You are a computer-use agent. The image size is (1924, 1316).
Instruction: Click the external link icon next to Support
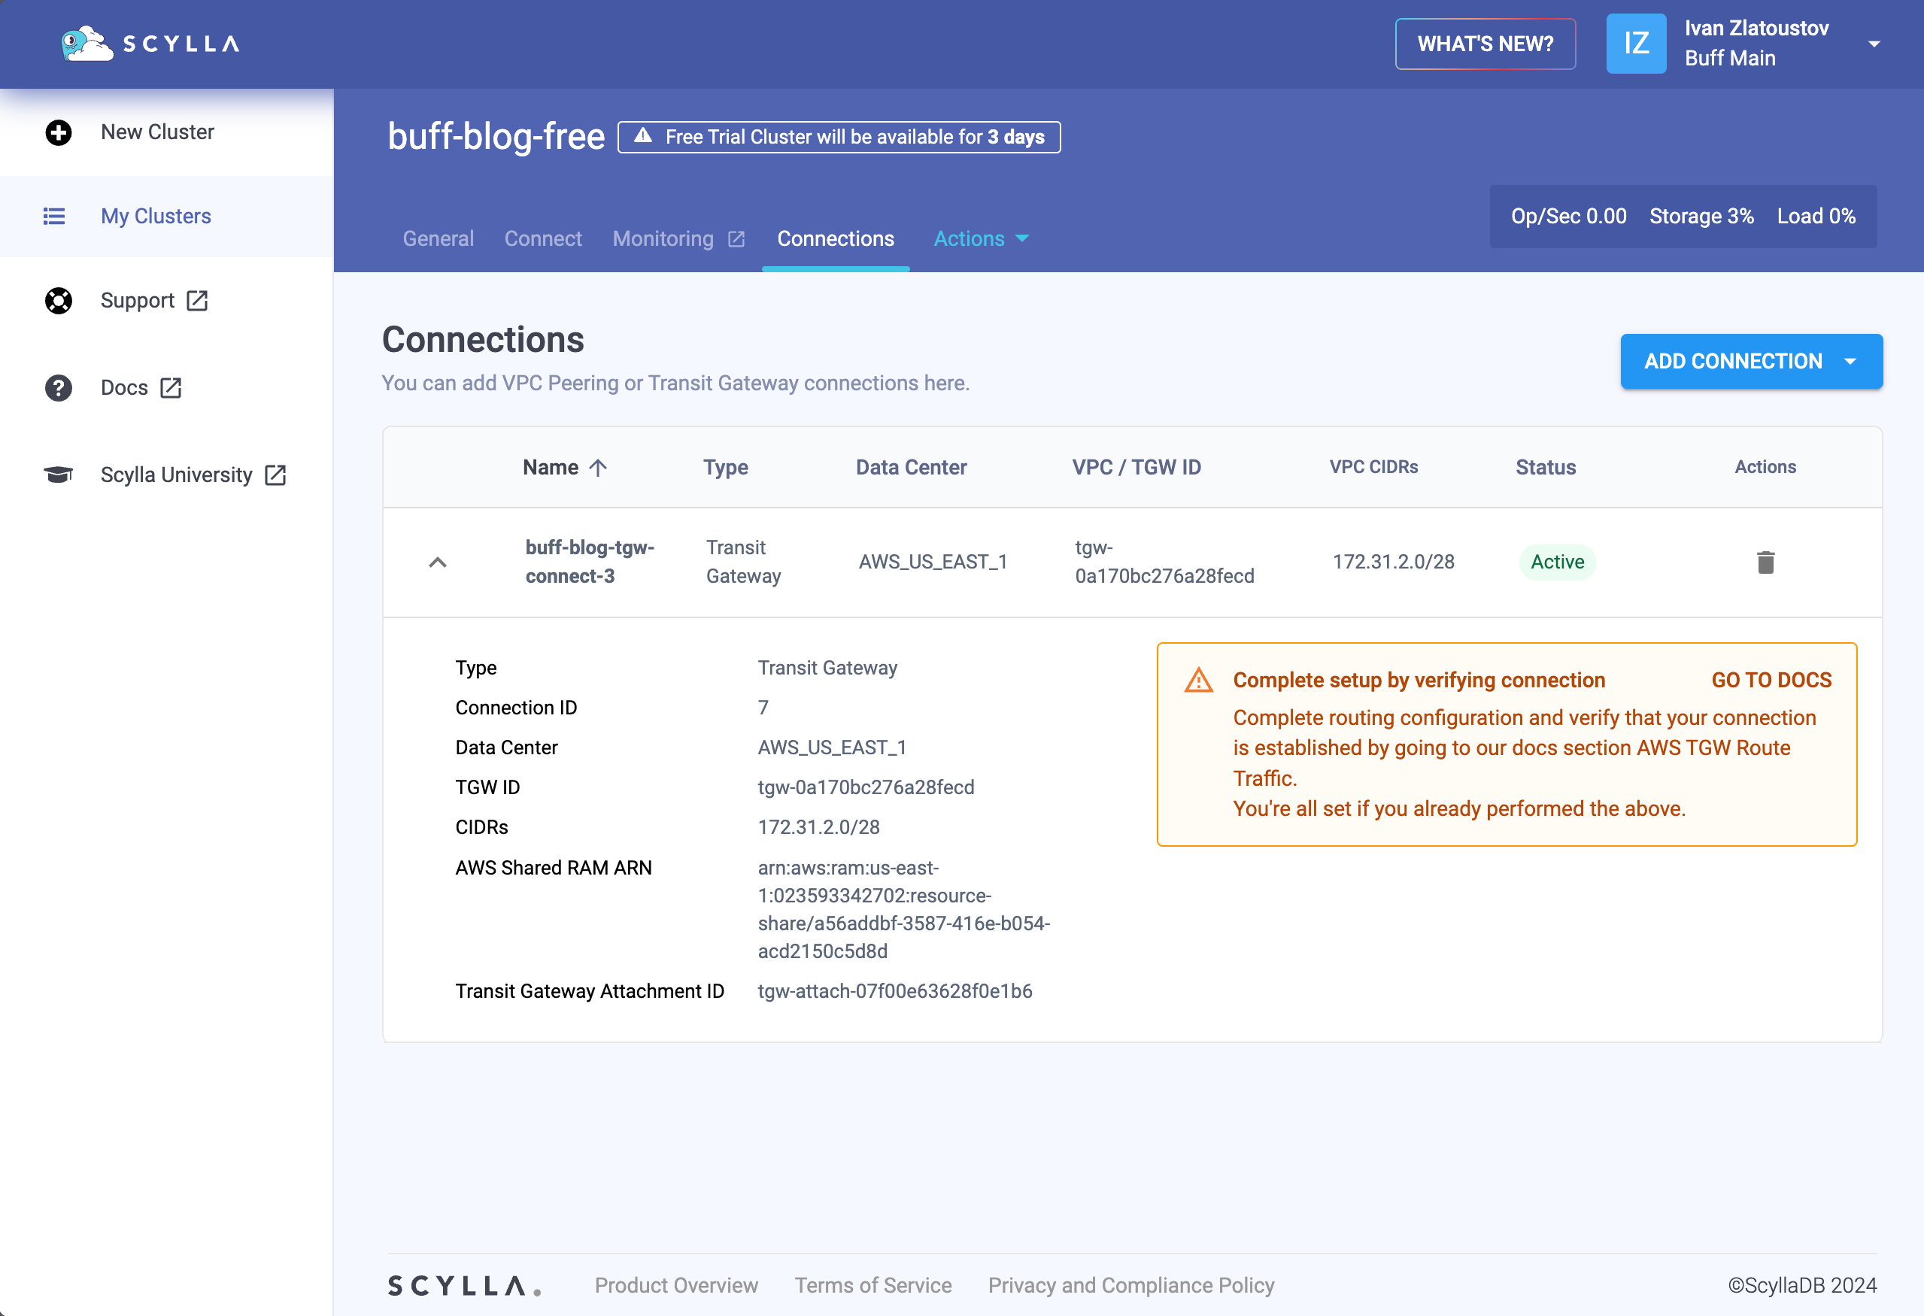click(197, 301)
